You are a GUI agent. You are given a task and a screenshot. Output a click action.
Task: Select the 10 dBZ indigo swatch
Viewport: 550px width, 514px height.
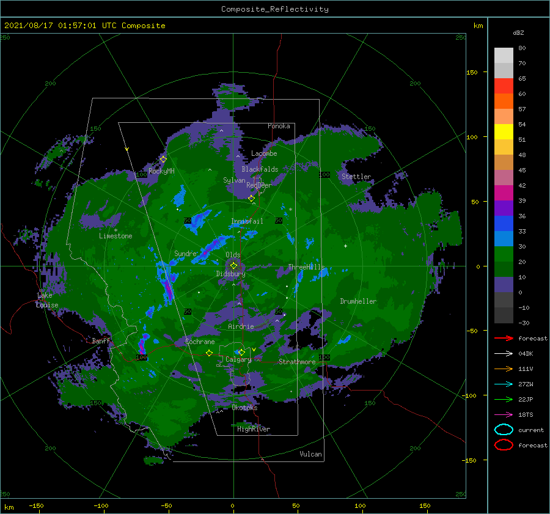[504, 284]
